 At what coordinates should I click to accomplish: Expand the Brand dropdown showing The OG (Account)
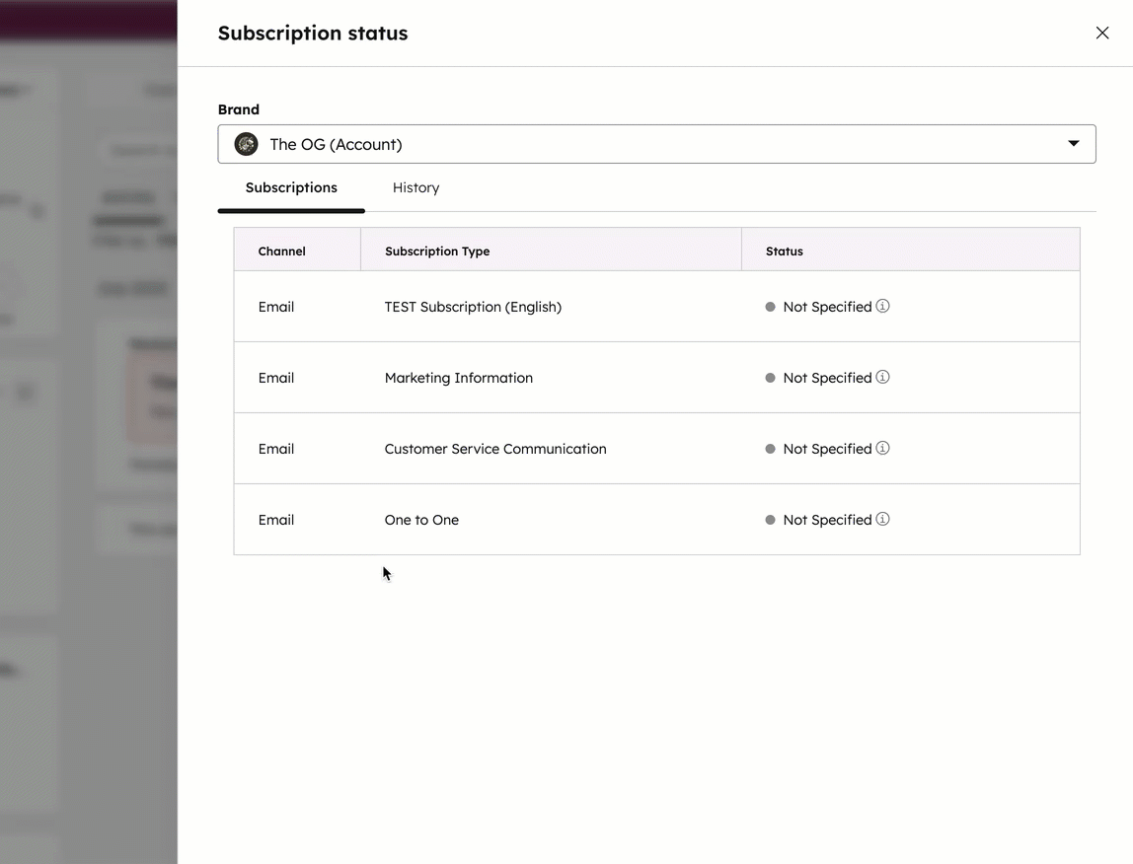click(x=656, y=144)
